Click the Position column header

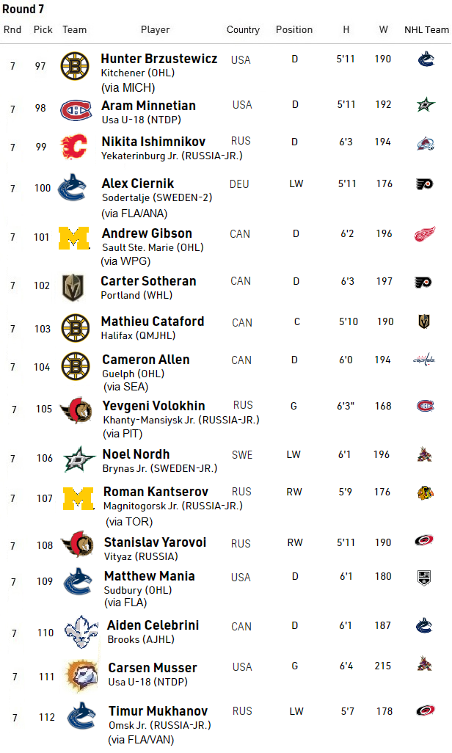click(294, 30)
